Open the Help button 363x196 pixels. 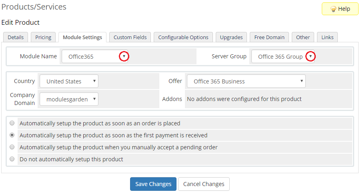click(340, 9)
